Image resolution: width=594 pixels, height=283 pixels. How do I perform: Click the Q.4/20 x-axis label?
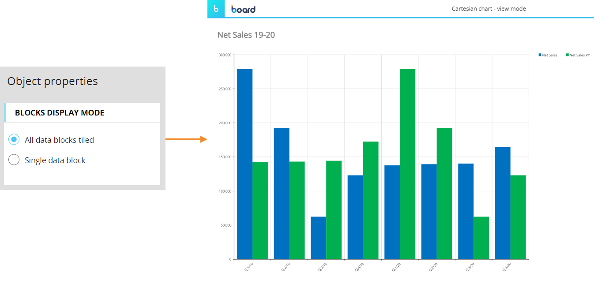[x=506, y=267]
